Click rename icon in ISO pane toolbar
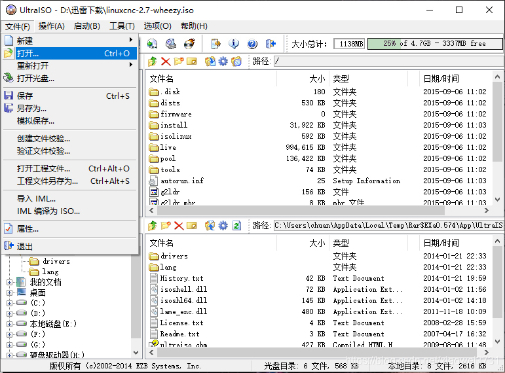The width and height of the screenshot is (505, 373). click(x=192, y=61)
